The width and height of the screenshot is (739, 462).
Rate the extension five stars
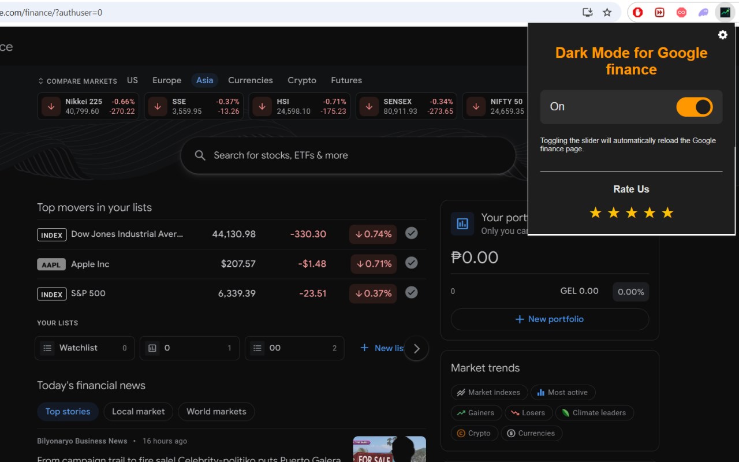(x=667, y=213)
